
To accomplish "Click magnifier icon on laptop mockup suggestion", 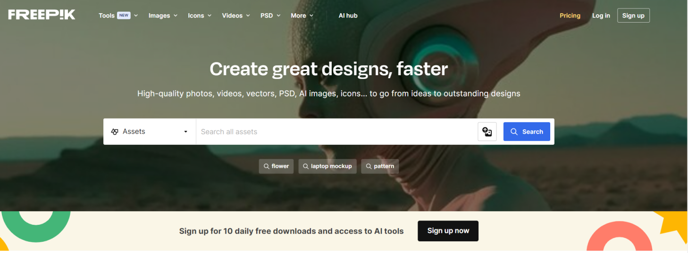I will point(306,166).
